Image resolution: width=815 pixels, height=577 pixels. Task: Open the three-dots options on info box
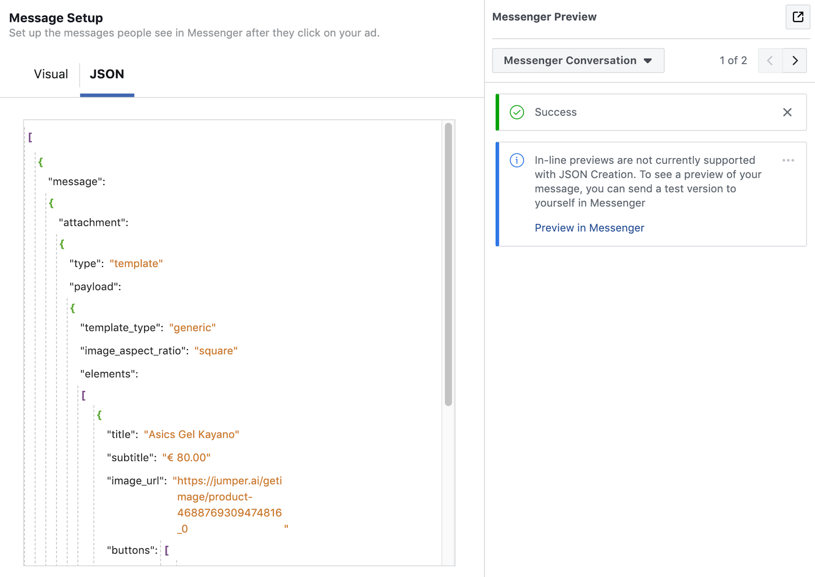point(788,161)
